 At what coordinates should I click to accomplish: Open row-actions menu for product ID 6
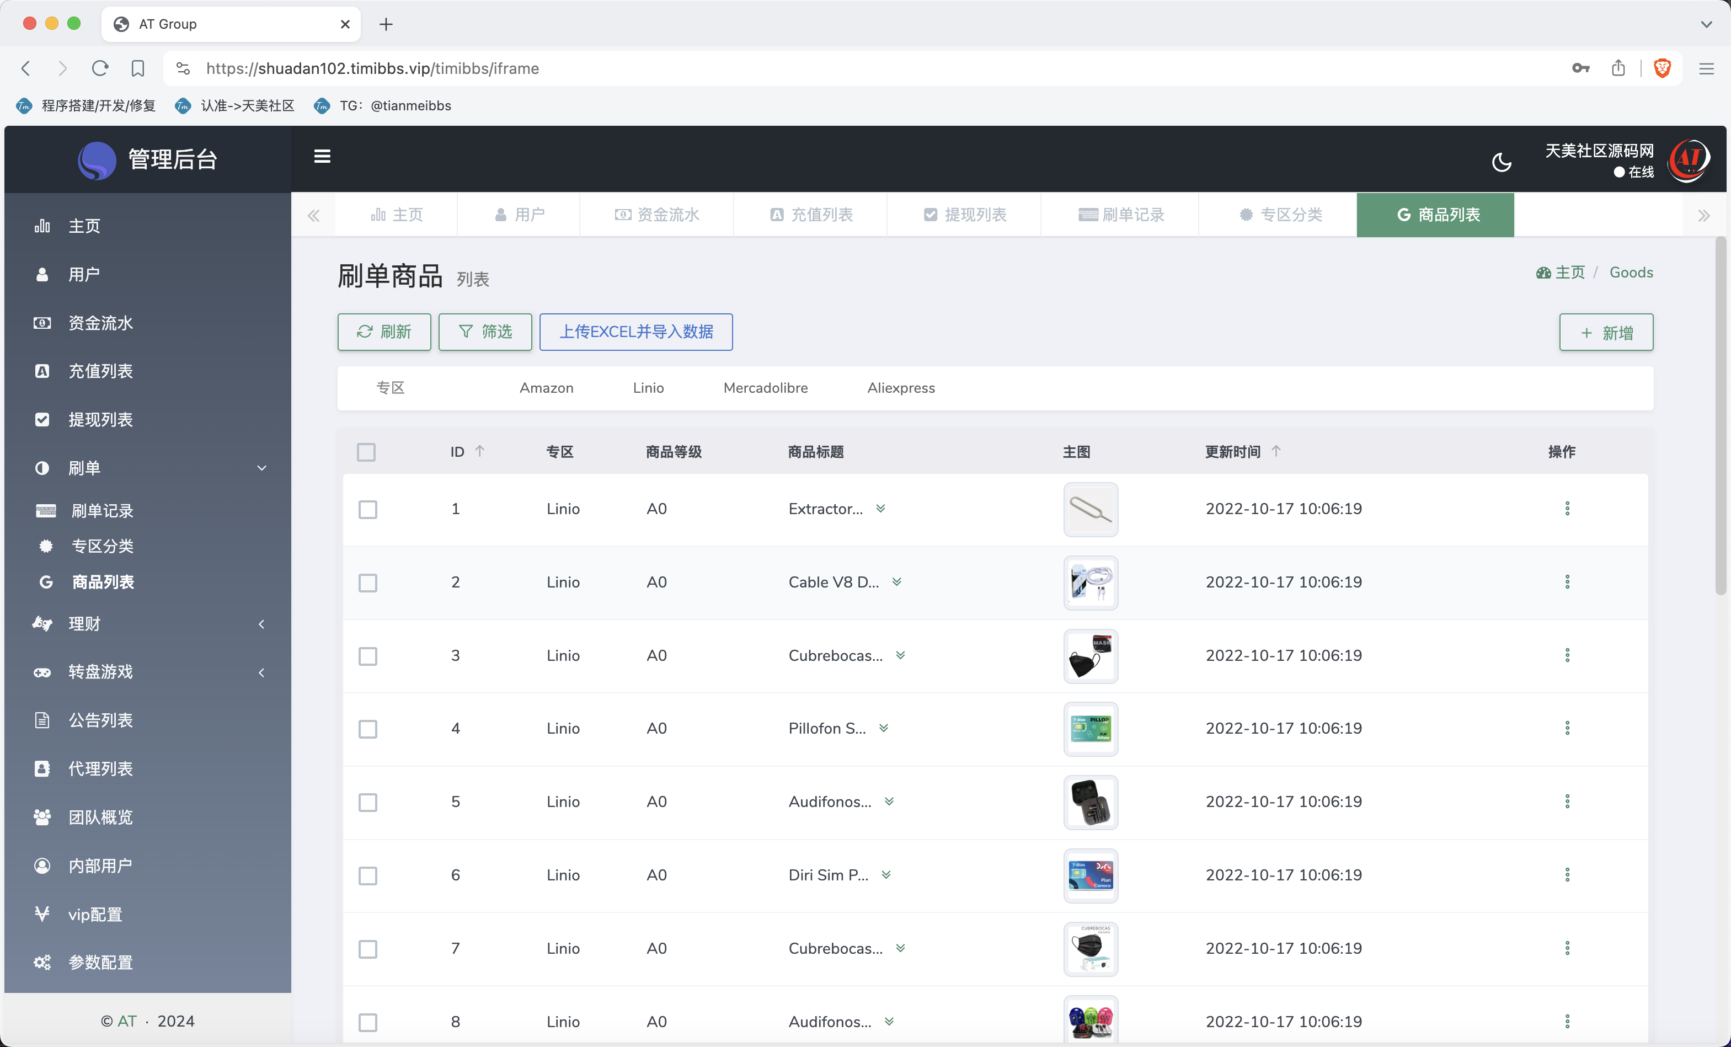tap(1567, 875)
